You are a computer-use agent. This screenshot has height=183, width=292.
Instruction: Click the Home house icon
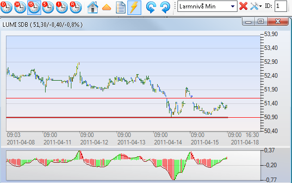[93, 7]
